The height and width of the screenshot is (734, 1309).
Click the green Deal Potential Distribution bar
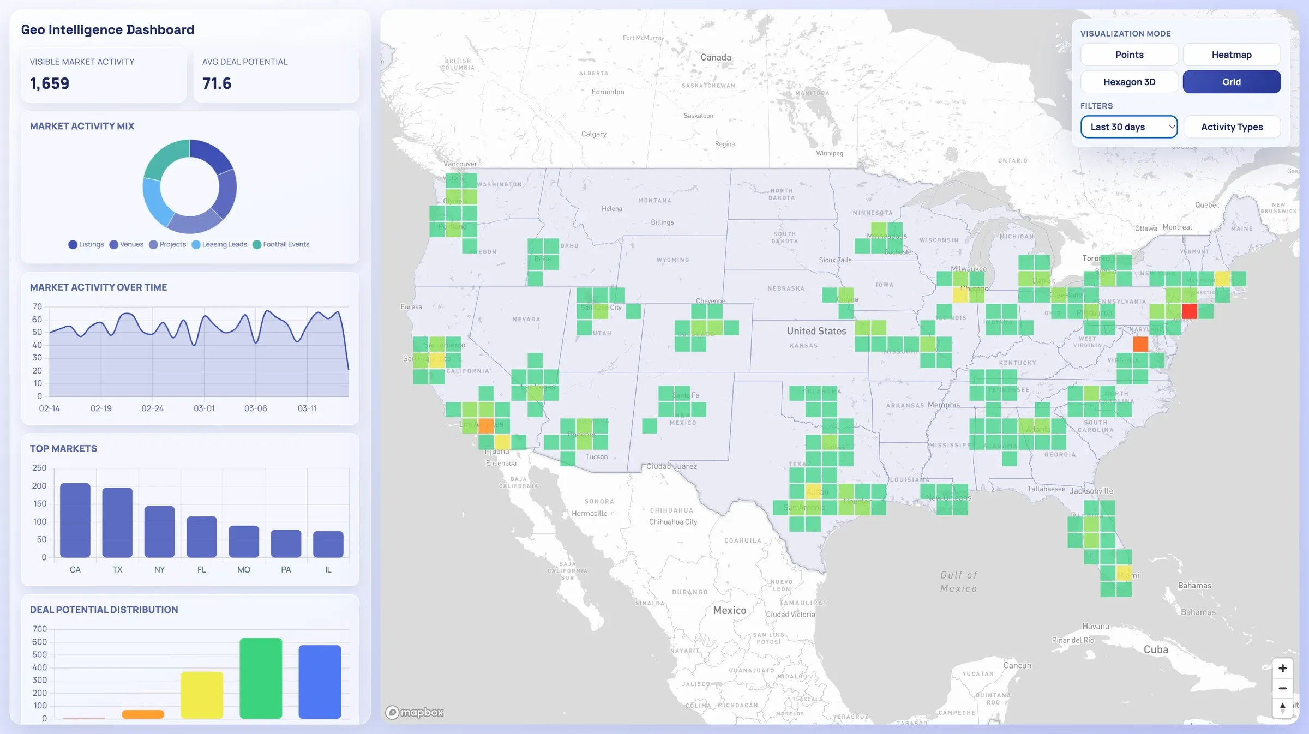click(261, 678)
